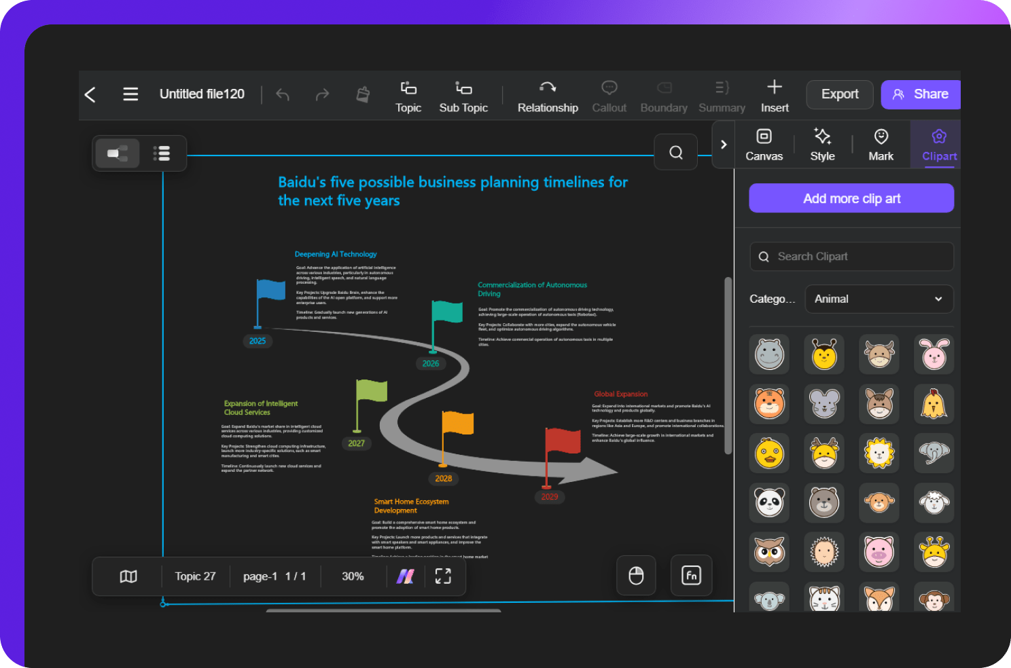This screenshot has width=1011, height=668.
Task: Open the Animal category dropdown
Action: click(879, 299)
